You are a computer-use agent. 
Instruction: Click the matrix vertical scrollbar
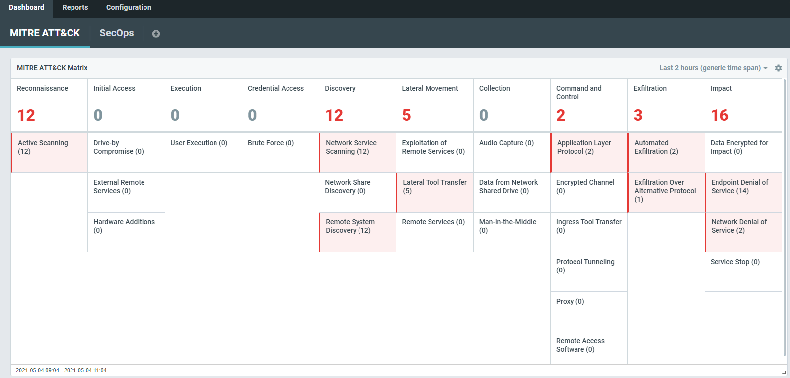click(x=785, y=218)
